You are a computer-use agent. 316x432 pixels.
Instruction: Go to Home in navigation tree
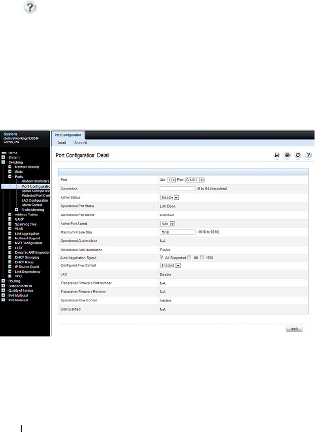(13, 153)
